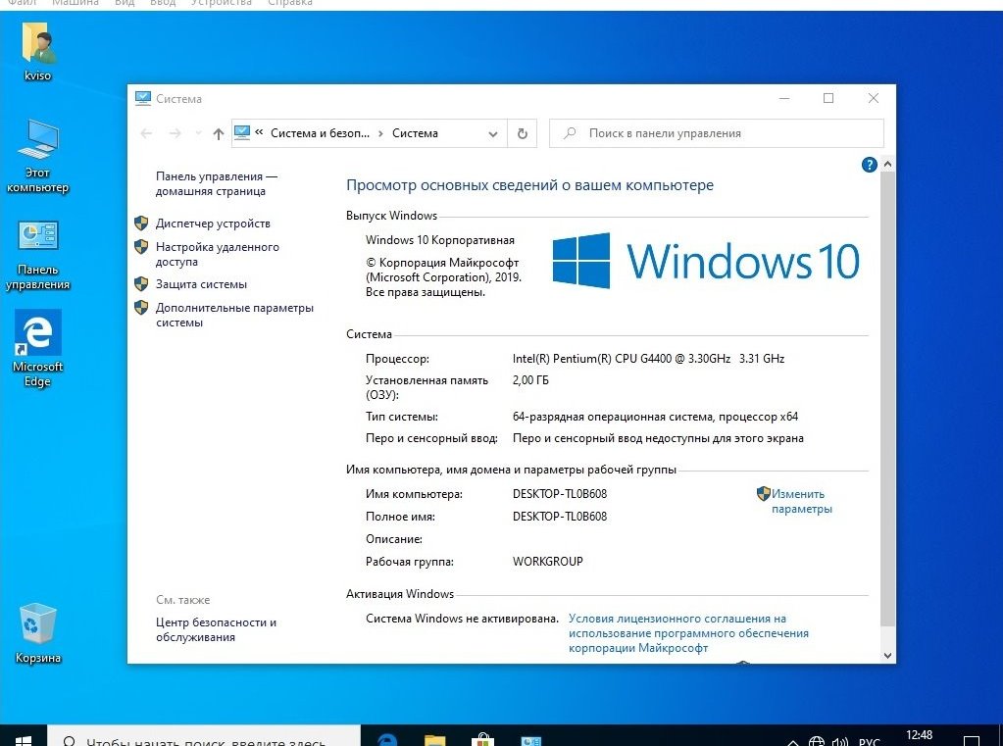Show hidden tray icons with the up chevron

[x=792, y=742]
